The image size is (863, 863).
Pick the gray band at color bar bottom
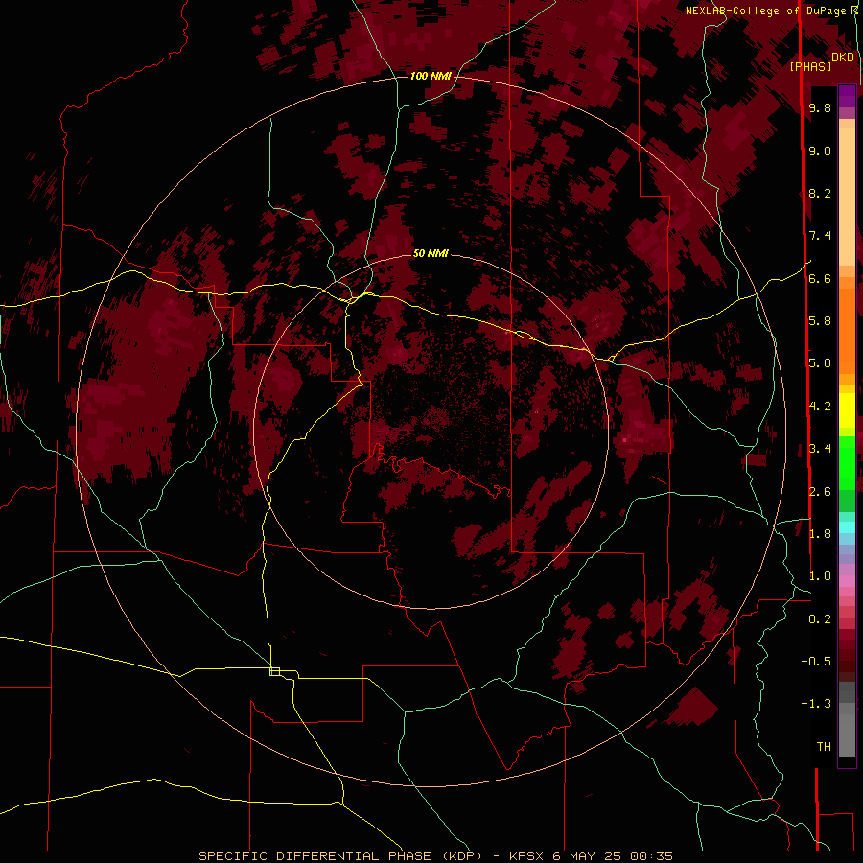pos(847,732)
